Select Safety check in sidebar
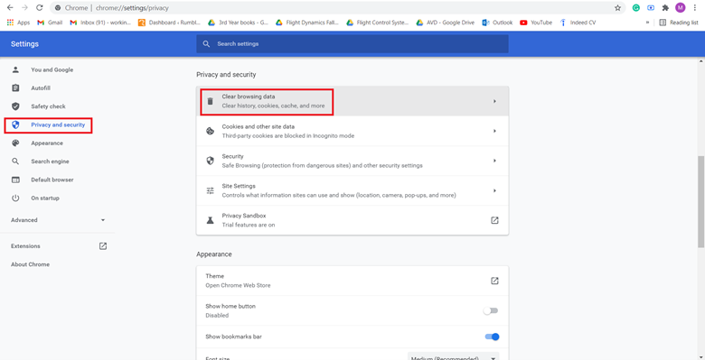The height and width of the screenshot is (360, 705). tap(48, 106)
